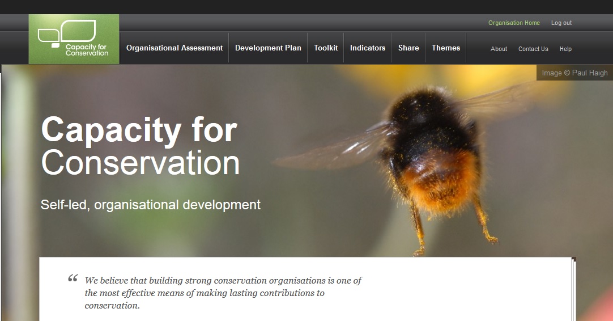Open the Help link
The height and width of the screenshot is (321, 613).
565,49
